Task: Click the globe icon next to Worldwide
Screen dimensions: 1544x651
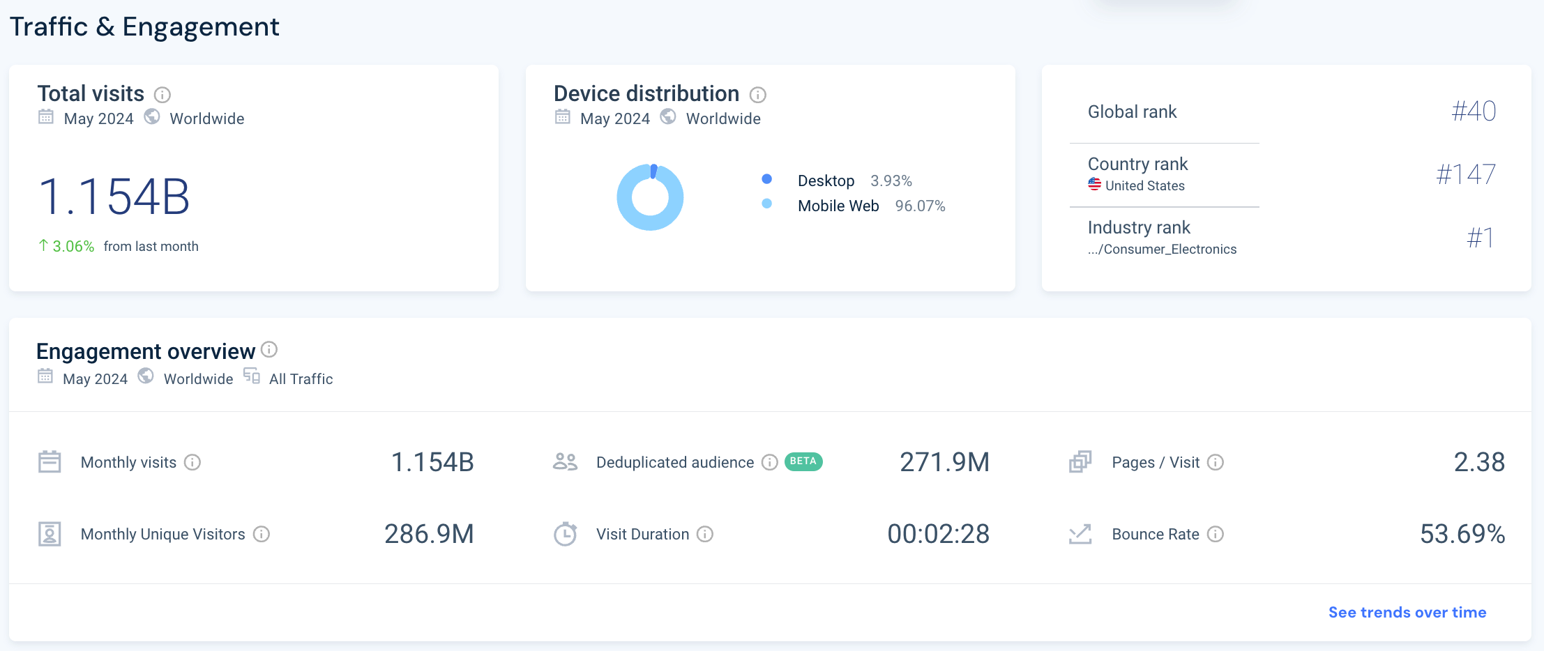Action: point(151,118)
